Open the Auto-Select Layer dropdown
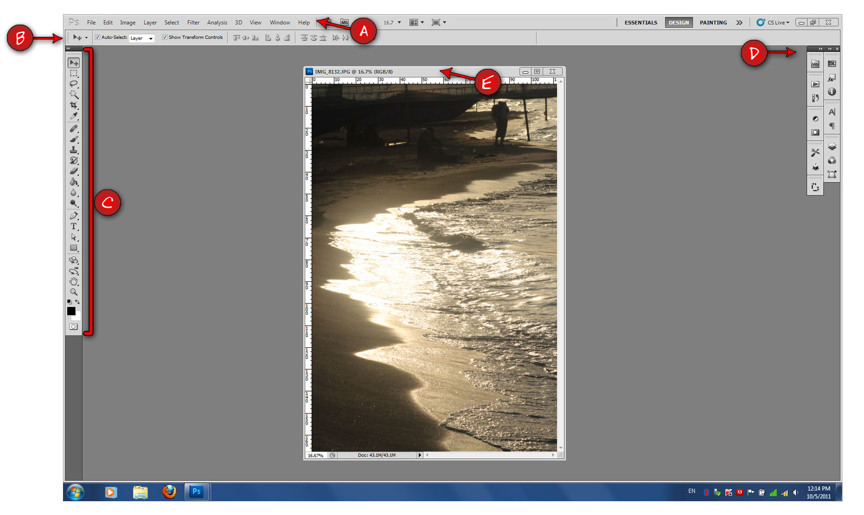The image size is (864, 515). click(x=142, y=38)
